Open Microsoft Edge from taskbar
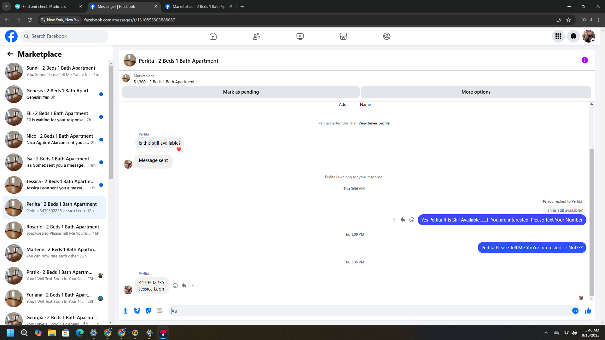The width and height of the screenshot is (605, 340). click(x=79, y=333)
